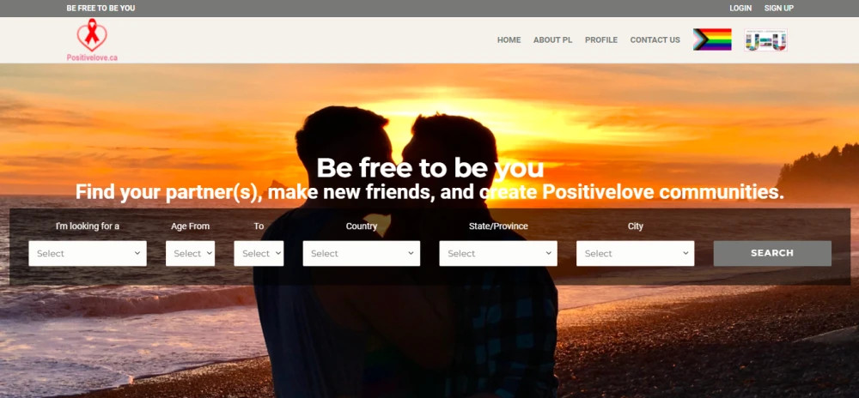Open the City select dropdown

[635, 254]
